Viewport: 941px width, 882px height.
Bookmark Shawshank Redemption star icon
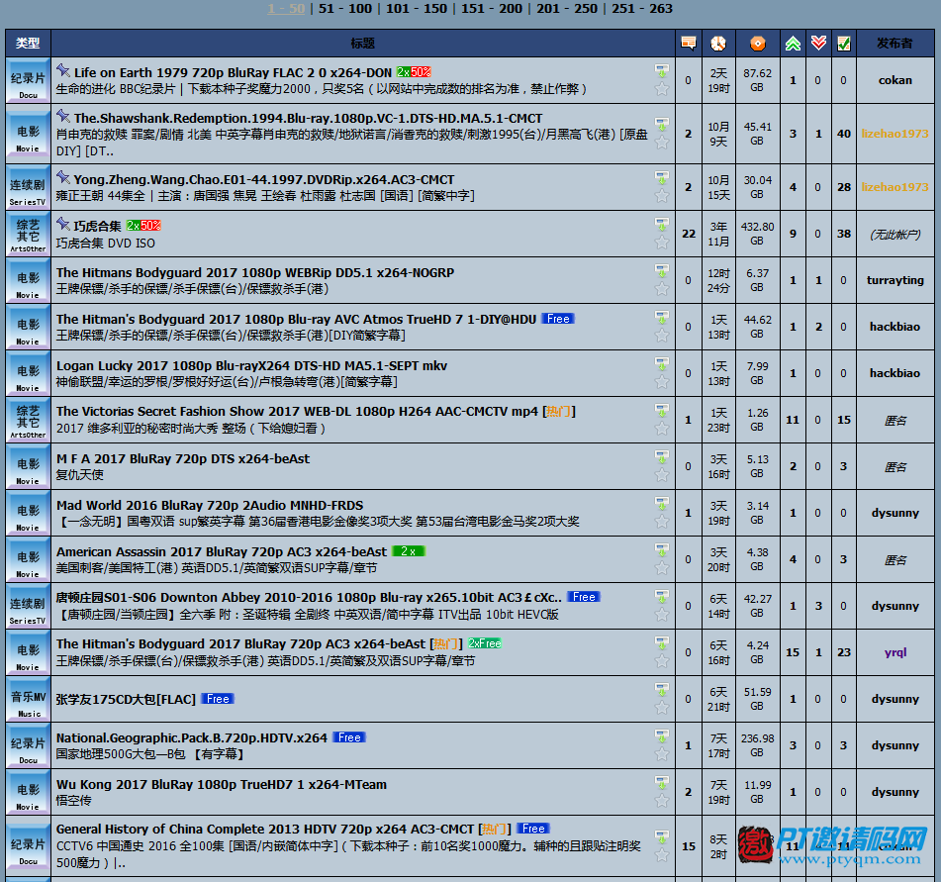click(x=661, y=143)
